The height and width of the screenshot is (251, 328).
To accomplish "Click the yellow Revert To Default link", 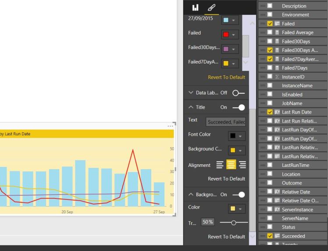I will coord(226,77).
